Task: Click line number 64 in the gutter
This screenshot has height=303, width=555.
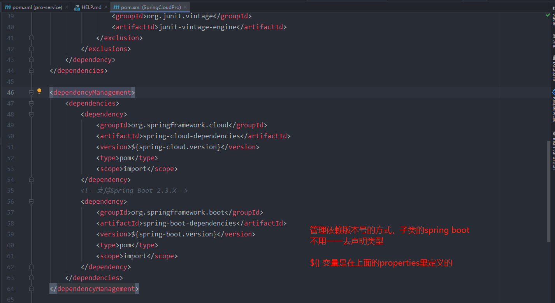Action: (11, 289)
